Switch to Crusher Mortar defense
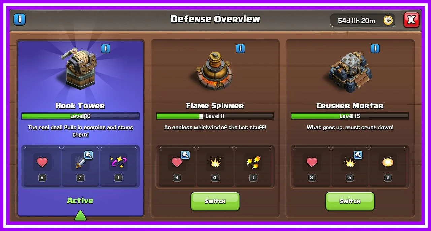This screenshot has width=431, height=231. pyautogui.click(x=350, y=201)
